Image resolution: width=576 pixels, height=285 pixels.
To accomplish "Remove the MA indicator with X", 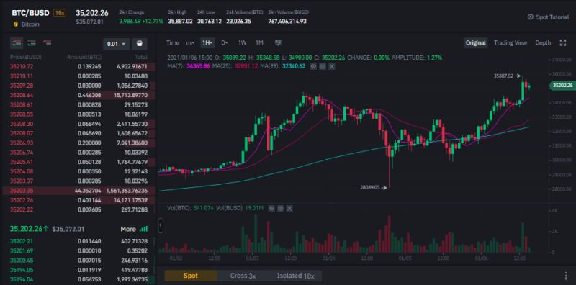I will [x=331, y=66].
